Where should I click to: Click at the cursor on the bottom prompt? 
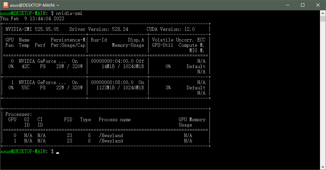[58, 152]
